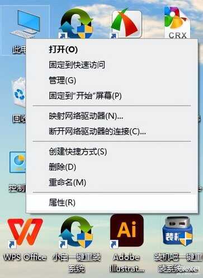Choose 断开网络驱动器的连接(C)... entry
The height and width of the screenshot is (278, 203).
112,132
